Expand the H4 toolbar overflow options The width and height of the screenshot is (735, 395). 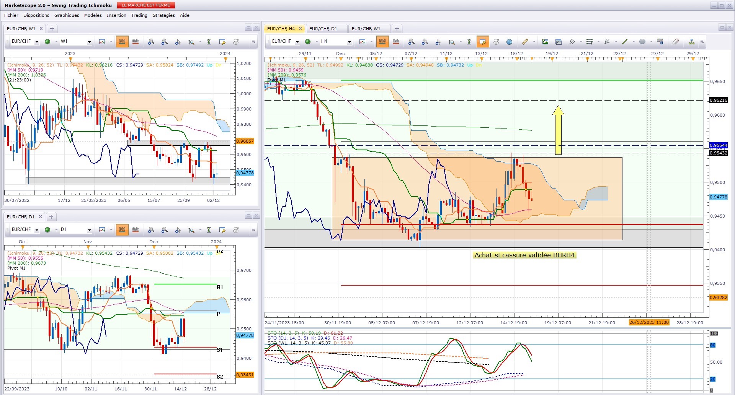pyautogui.click(x=702, y=41)
